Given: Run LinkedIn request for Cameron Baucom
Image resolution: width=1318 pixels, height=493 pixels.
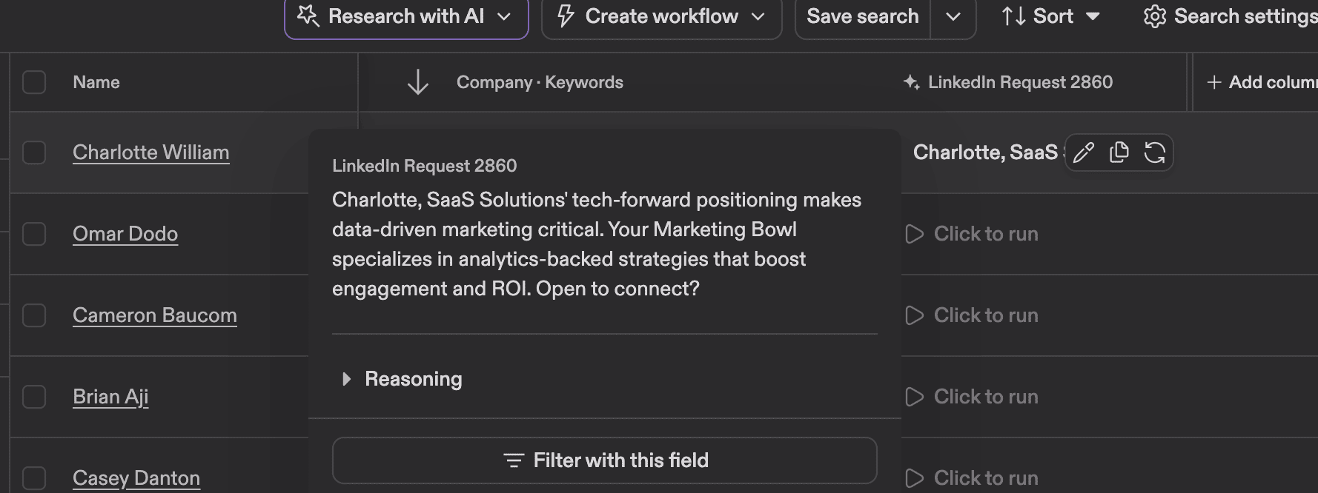Looking at the screenshot, I should (972, 315).
